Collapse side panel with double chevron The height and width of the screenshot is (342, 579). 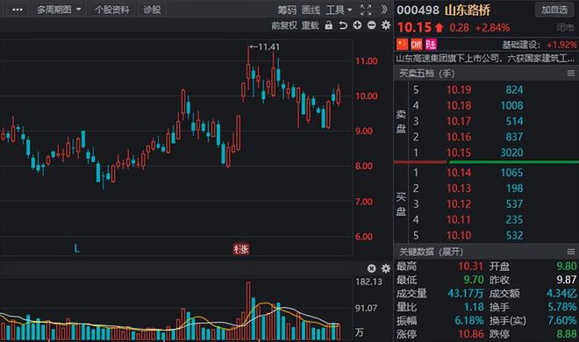384,10
